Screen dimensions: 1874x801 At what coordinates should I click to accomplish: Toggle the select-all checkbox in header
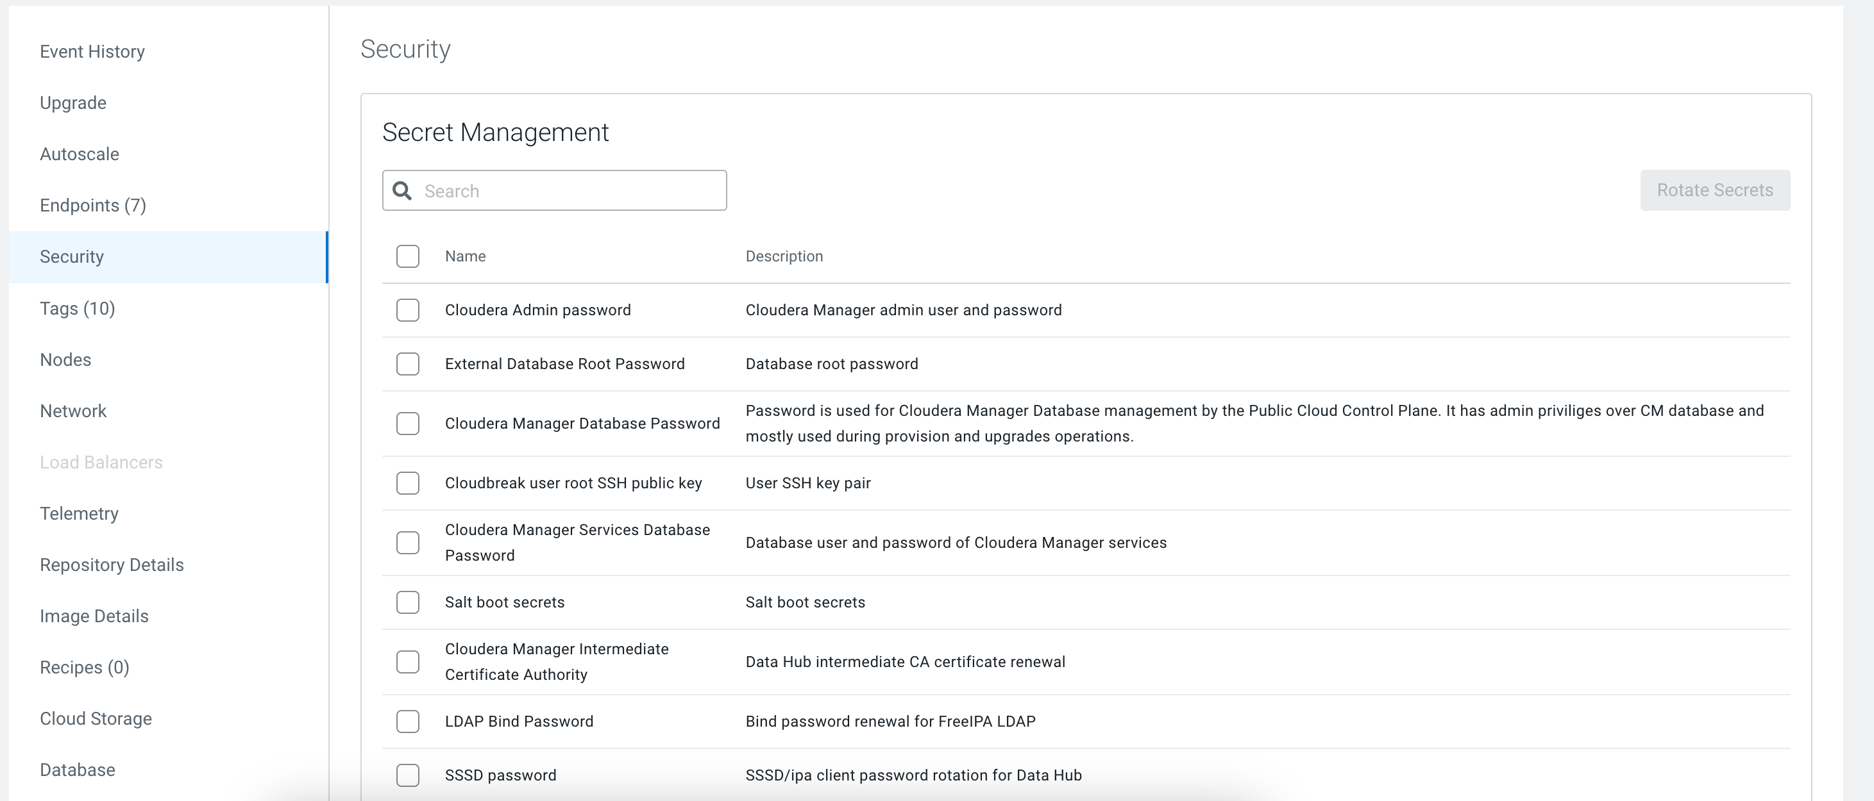tap(407, 256)
